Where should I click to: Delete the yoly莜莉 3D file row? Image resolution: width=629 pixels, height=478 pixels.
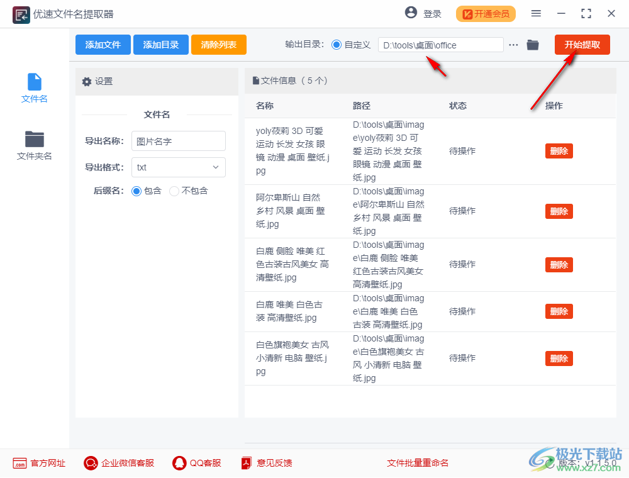pos(559,151)
